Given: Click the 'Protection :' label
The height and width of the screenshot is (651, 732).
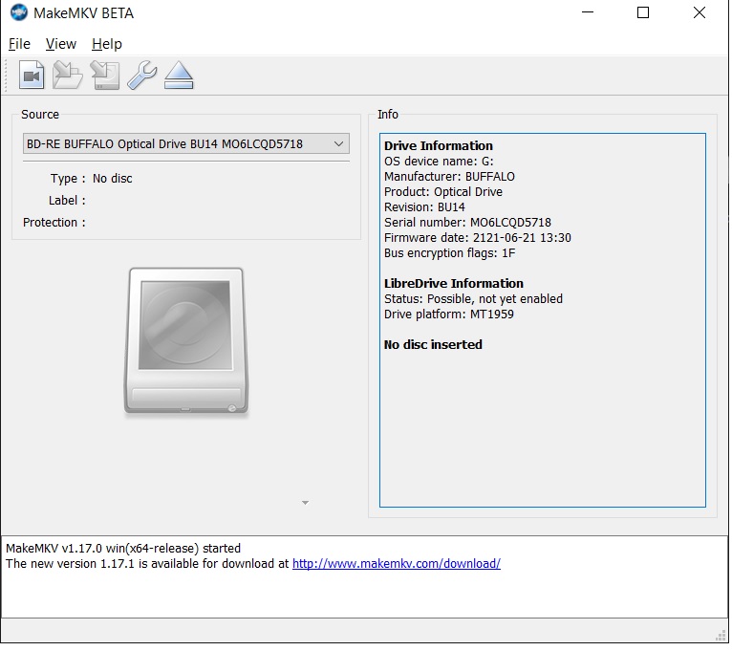Looking at the screenshot, I should pyautogui.click(x=54, y=223).
